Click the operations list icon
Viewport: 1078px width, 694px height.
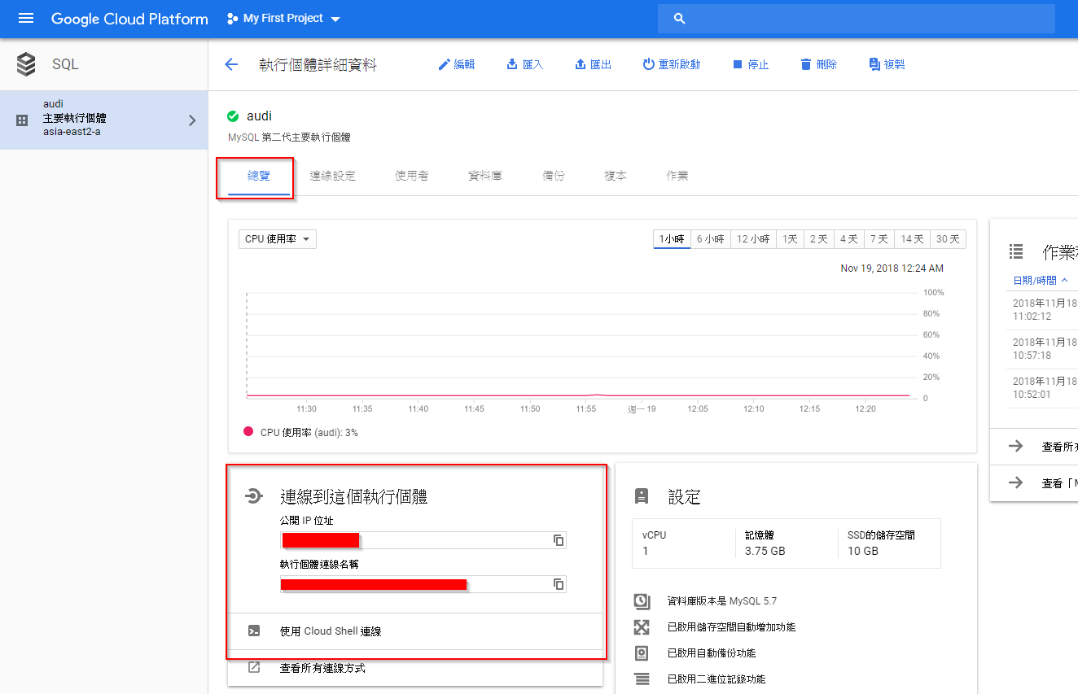tap(1016, 252)
